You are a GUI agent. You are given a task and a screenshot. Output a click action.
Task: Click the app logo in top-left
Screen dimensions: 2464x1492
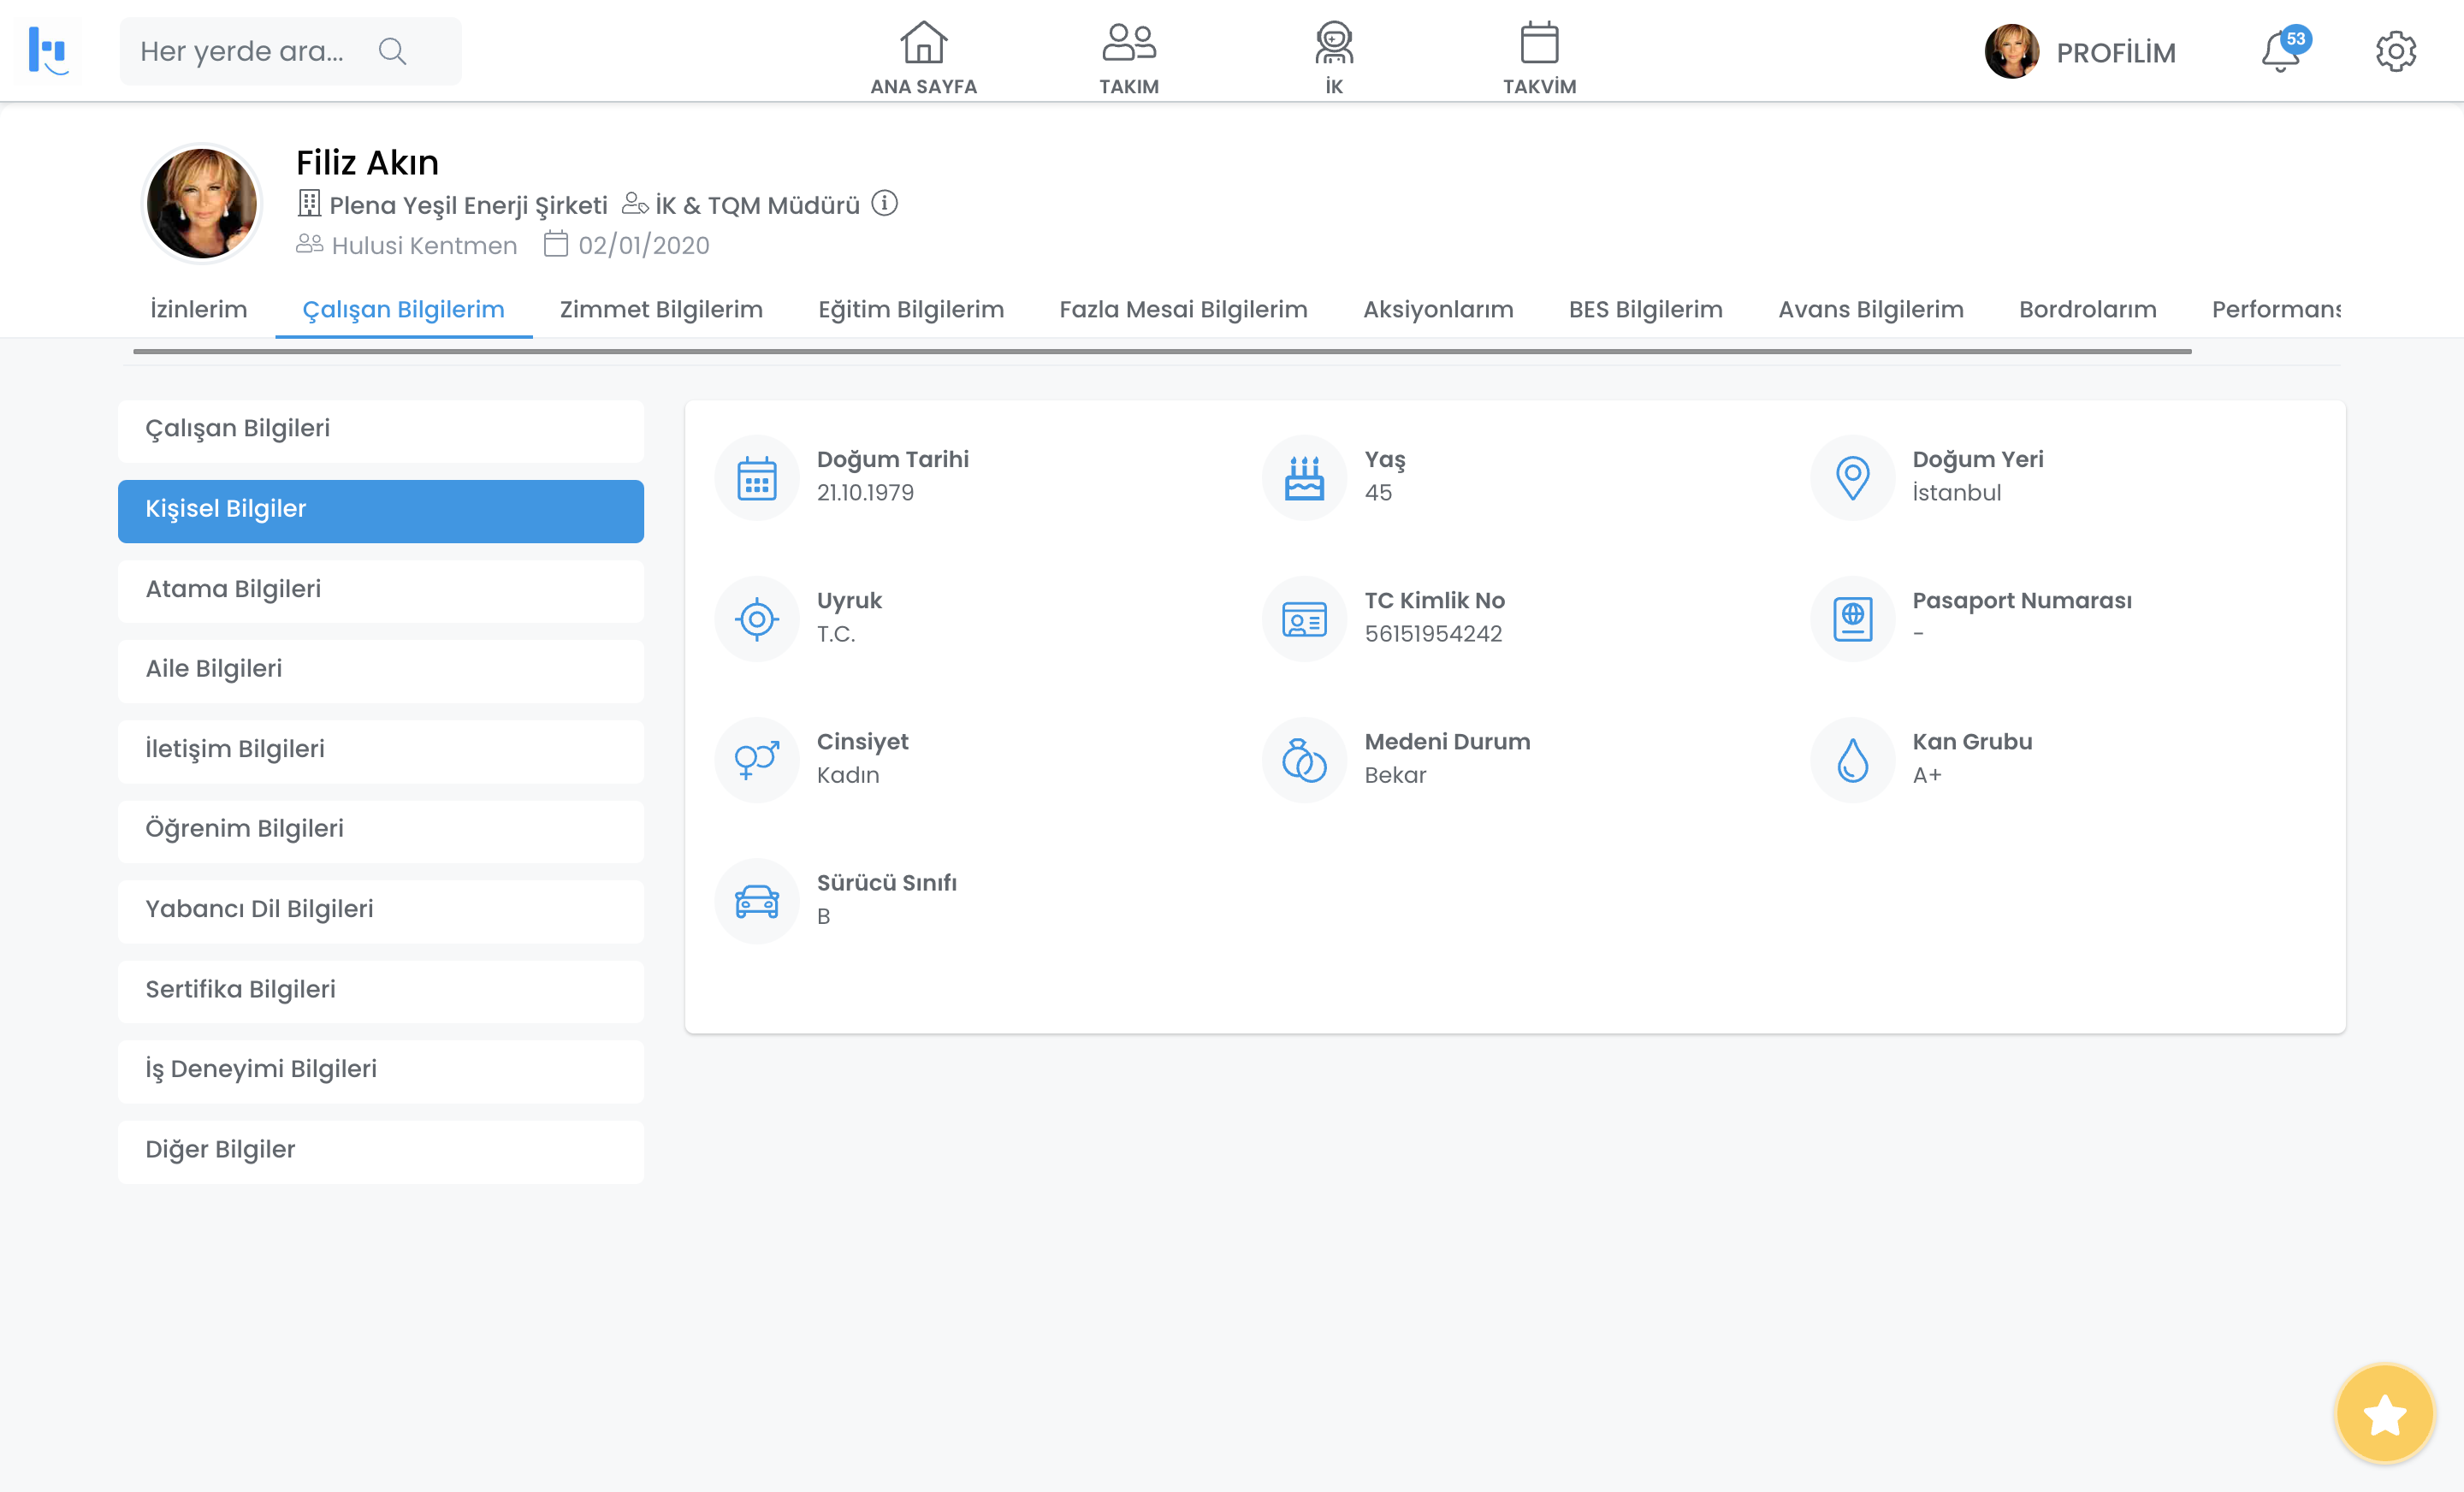(x=48, y=50)
